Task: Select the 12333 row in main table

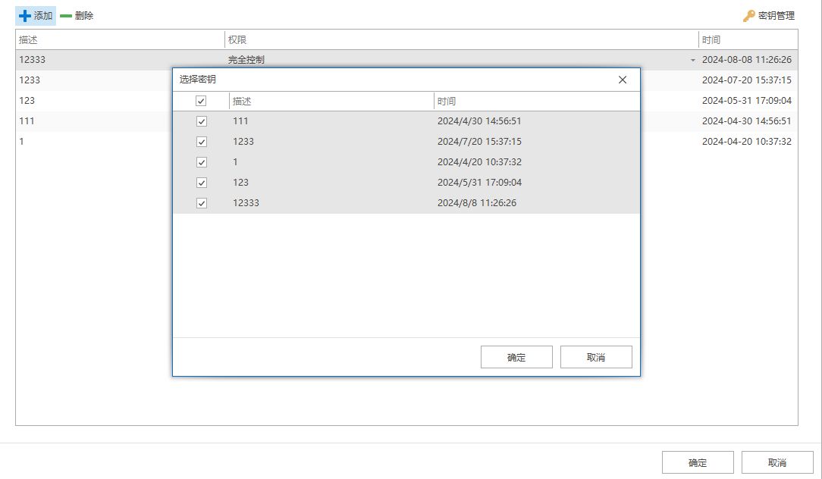Action: coord(406,60)
